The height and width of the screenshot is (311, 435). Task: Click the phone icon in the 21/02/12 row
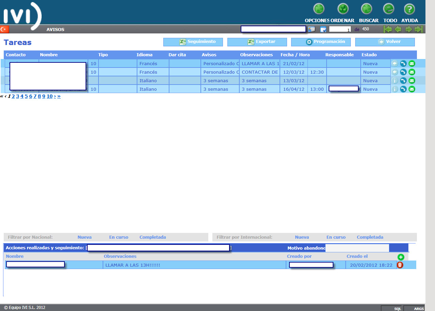pyautogui.click(x=403, y=63)
